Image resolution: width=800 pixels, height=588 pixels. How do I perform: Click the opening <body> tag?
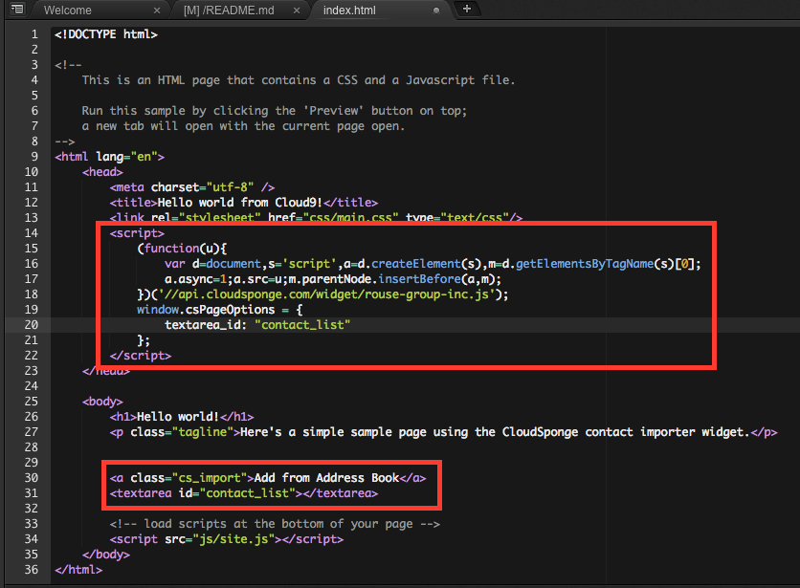pos(102,402)
